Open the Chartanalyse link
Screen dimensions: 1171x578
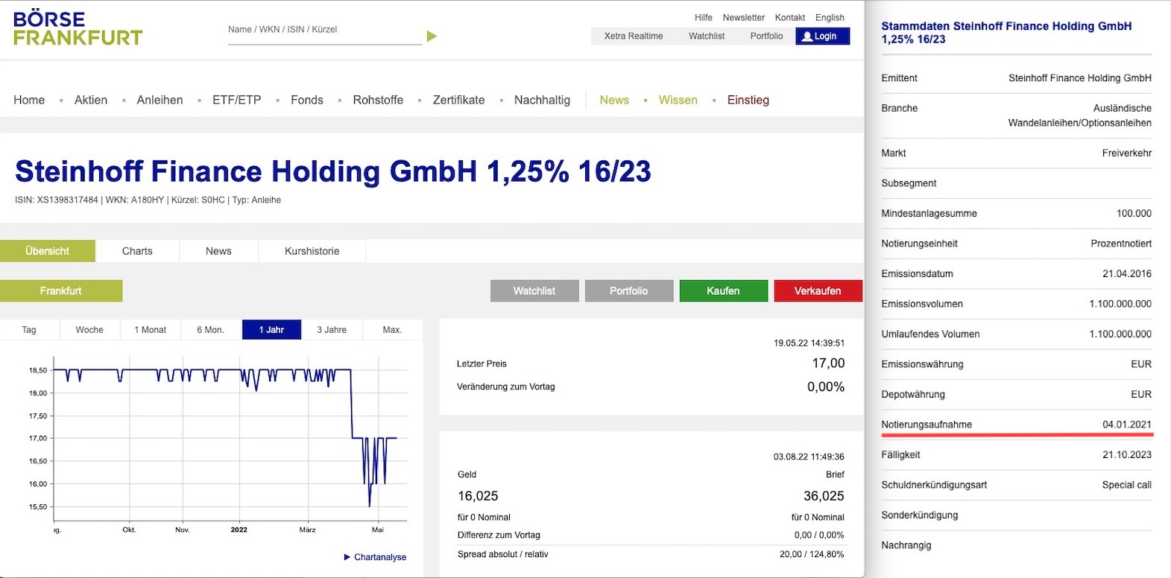tap(380, 557)
